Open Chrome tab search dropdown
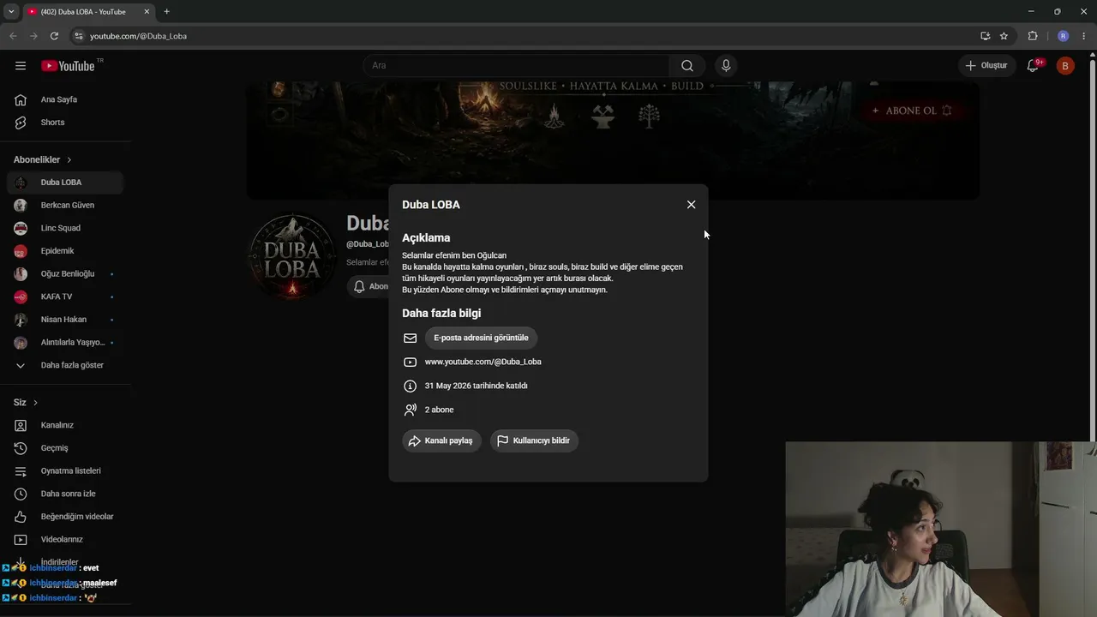 tap(11, 12)
